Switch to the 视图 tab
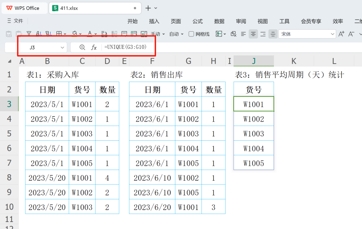The image size is (362, 229). coord(263,21)
